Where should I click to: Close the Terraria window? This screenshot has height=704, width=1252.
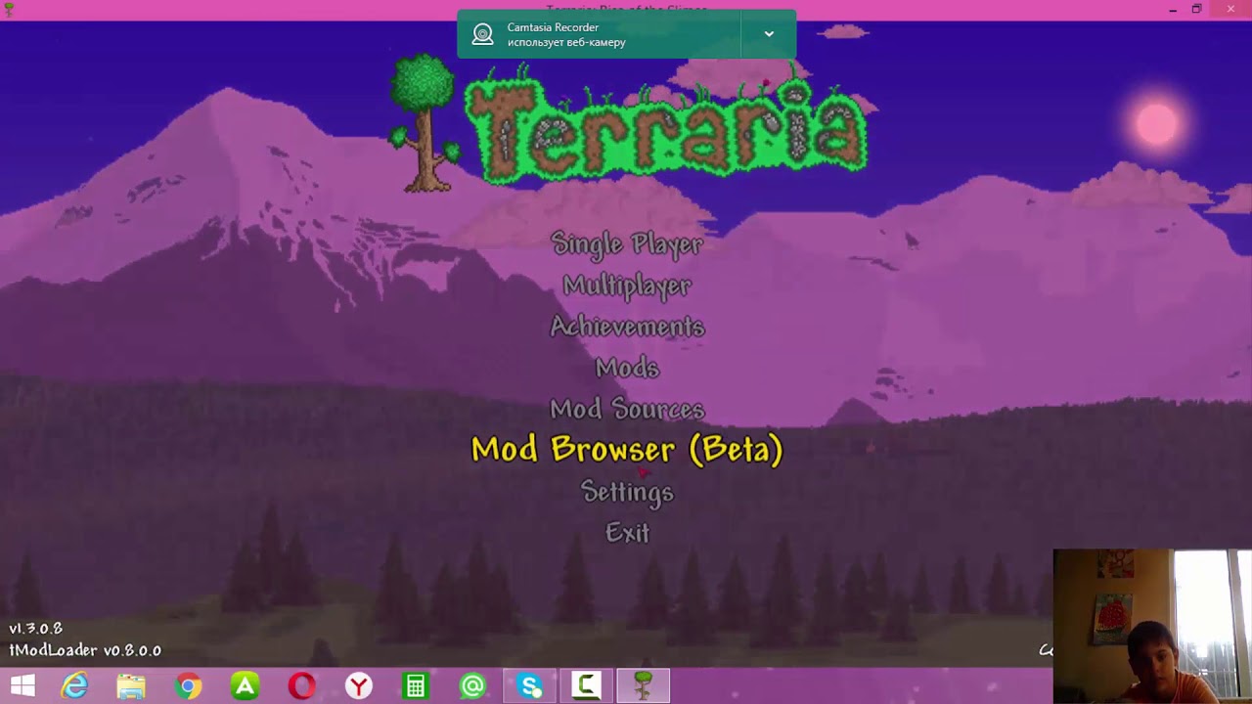point(1230,9)
